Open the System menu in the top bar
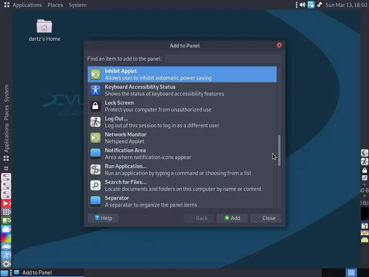 (x=77, y=5)
